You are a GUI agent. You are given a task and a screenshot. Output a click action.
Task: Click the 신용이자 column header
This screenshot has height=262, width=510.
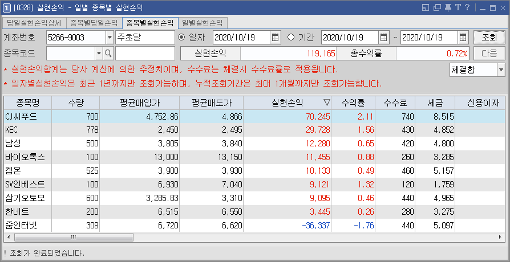tap(480, 103)
